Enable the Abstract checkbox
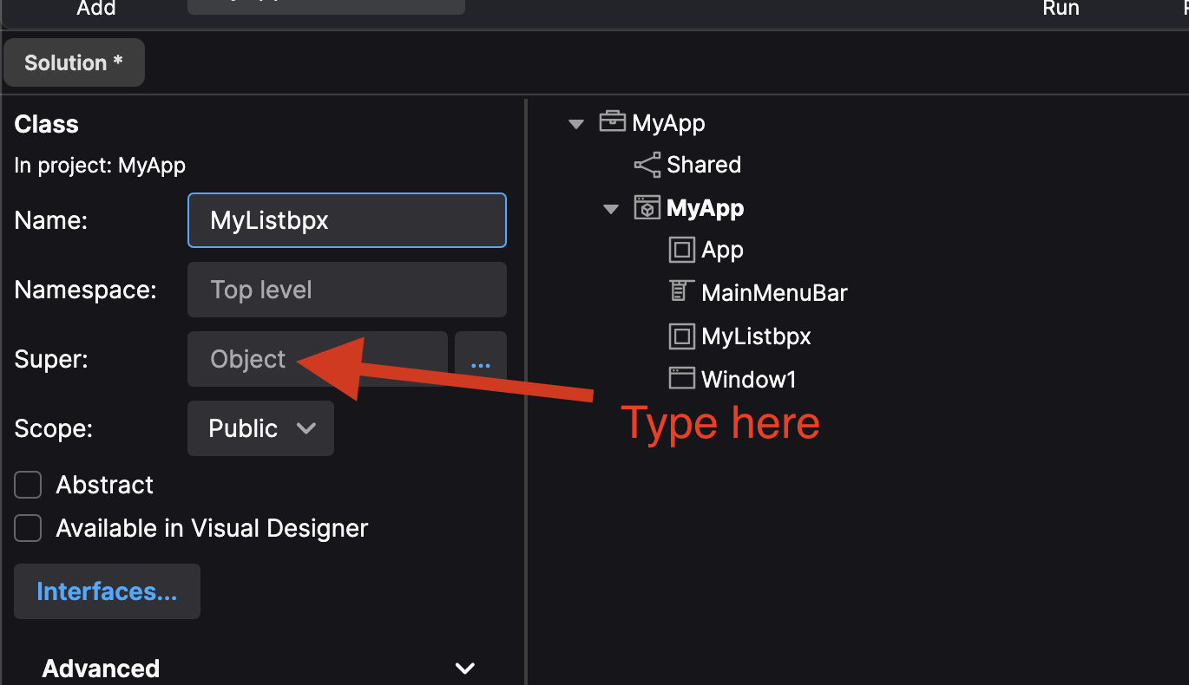This screenshot has width=1189, height=685. [x=28, y=485]
